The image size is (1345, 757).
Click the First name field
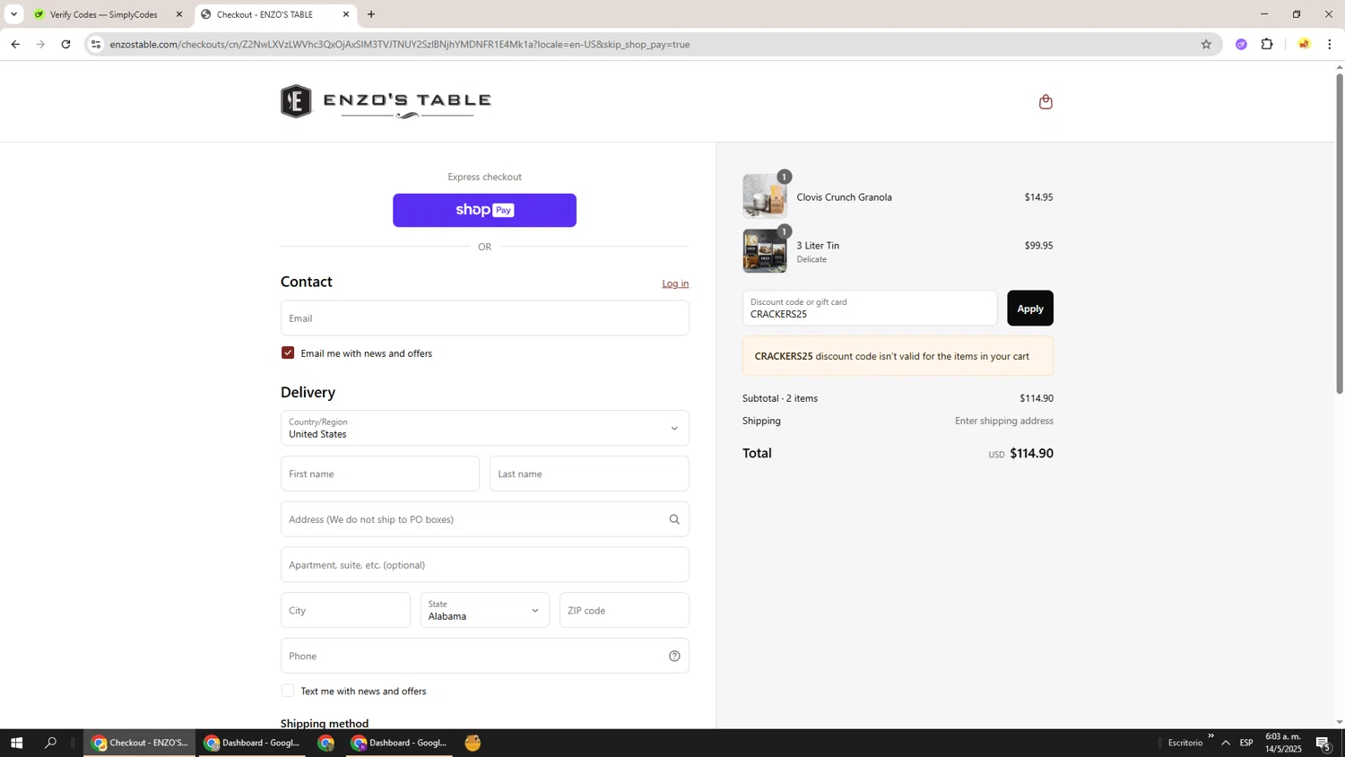(x=380, y=474)
